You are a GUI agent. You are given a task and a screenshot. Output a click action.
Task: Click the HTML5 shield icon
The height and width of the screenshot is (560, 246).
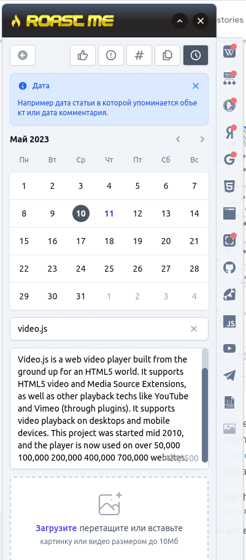[229, 187]
